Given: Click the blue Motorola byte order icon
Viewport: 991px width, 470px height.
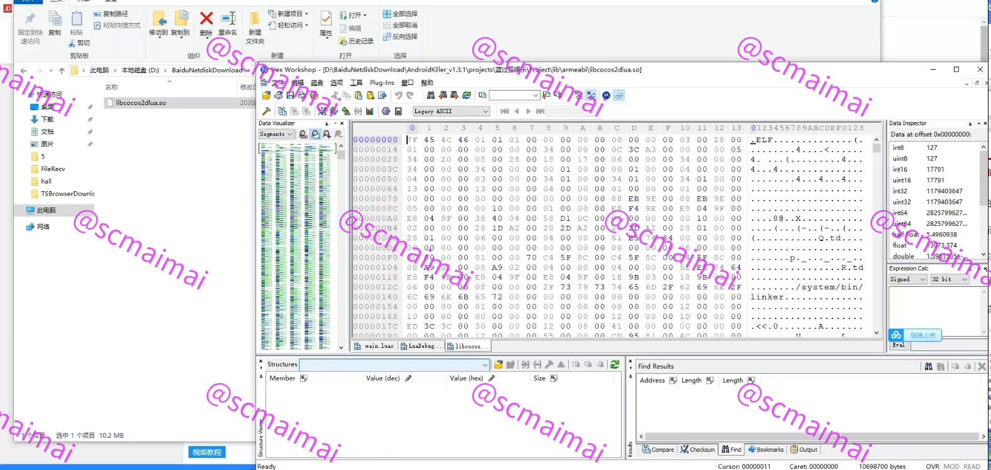Looking at the screenshot, I should click(x=606, y=96).
